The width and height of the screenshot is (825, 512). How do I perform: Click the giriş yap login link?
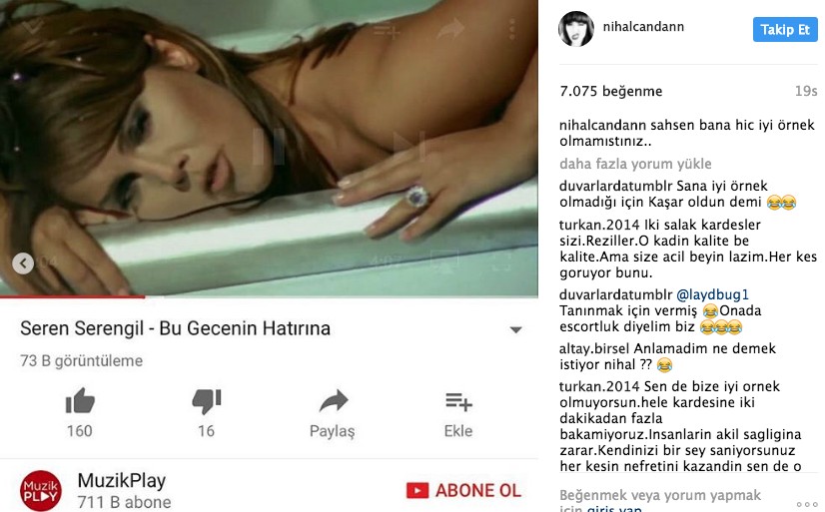614,508
